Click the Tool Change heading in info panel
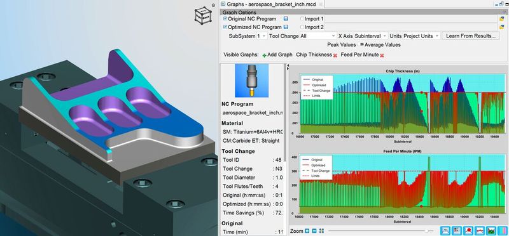509x236 pixels. point(238,151)
